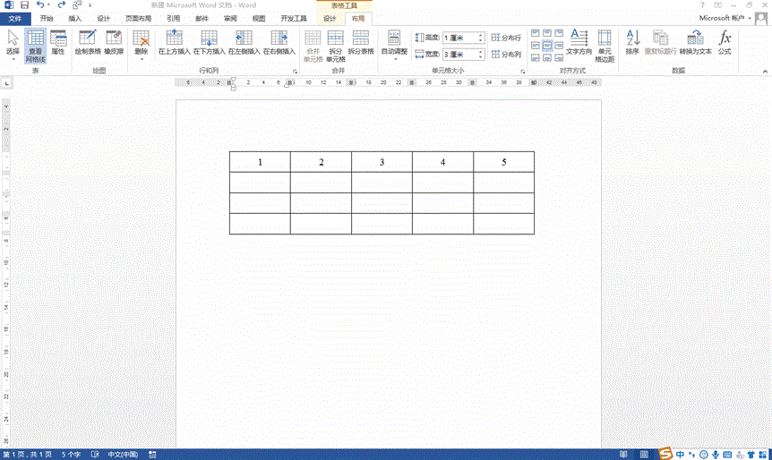Click 分布列 distribute columns button

point(506,54)
